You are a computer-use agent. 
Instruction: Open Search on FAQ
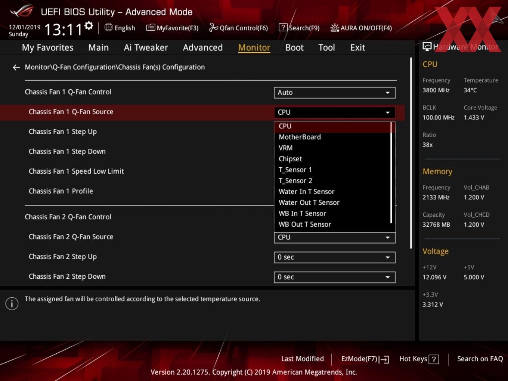pos(480,359)
